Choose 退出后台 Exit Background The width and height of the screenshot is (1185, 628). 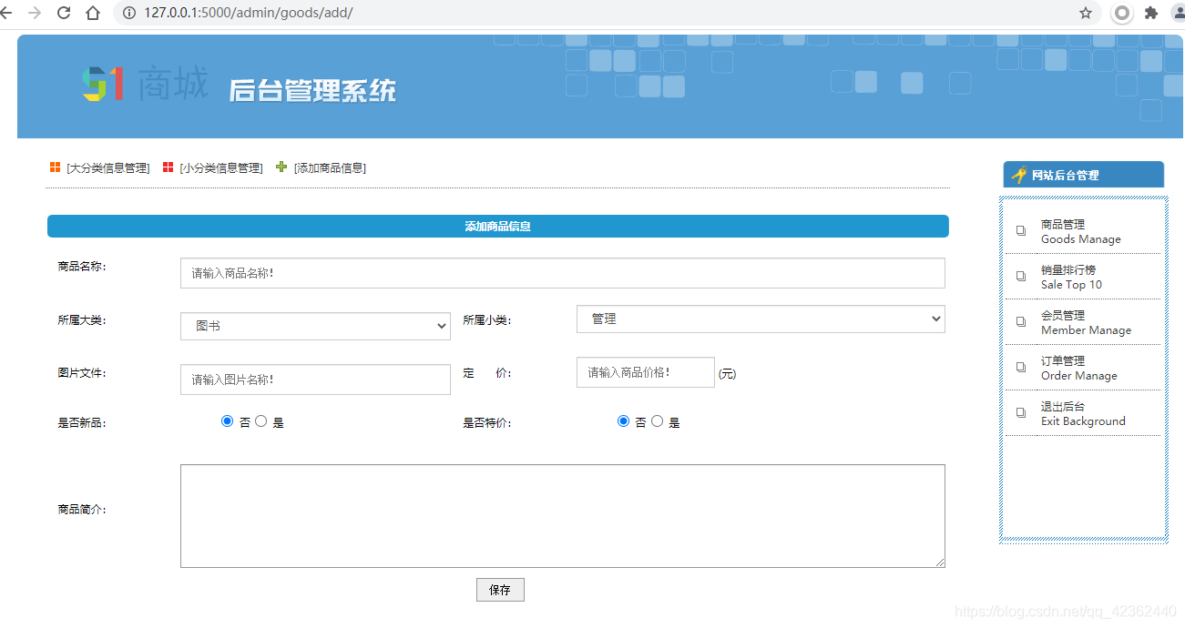(x=1084, y=413)
